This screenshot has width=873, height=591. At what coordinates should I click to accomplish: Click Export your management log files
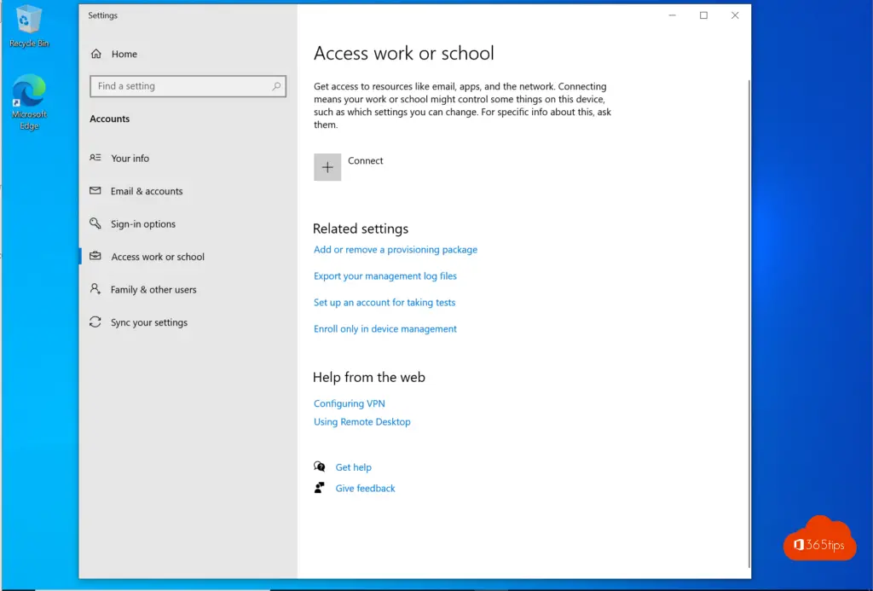click(x=384, y=276)
